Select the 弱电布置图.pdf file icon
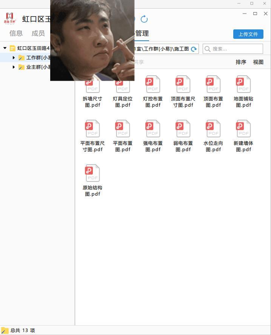The height and width of the screenshot is (335, 271). tap(183, 129)
